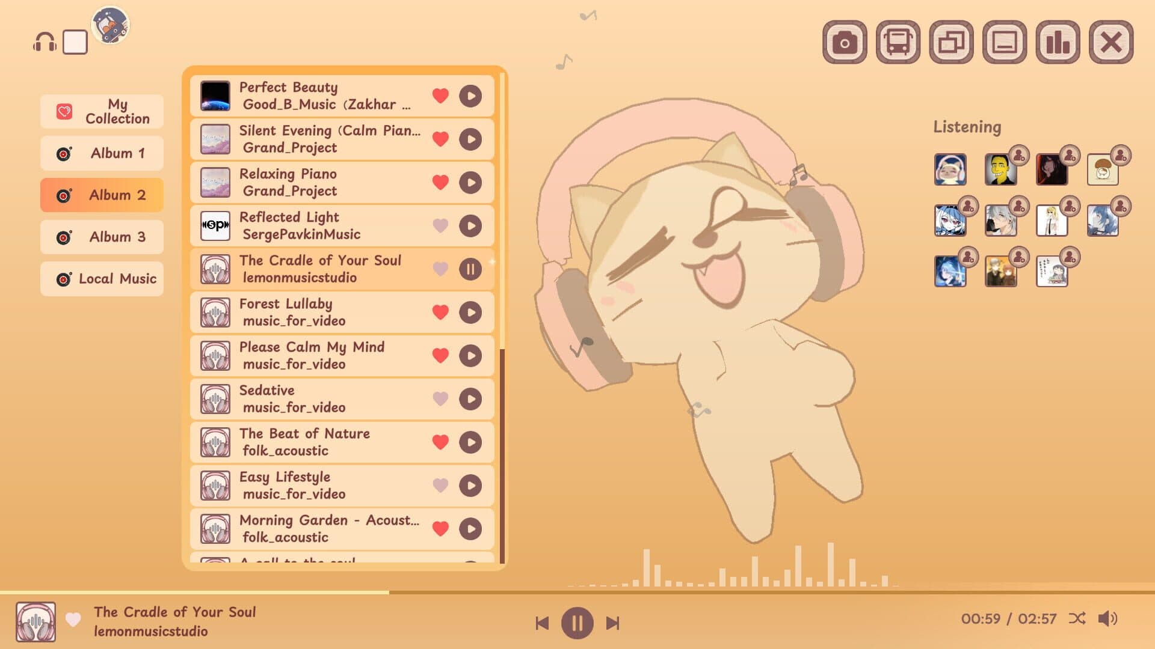Open first listener cat avatar

pyautogui.click(x=950, y=169)
